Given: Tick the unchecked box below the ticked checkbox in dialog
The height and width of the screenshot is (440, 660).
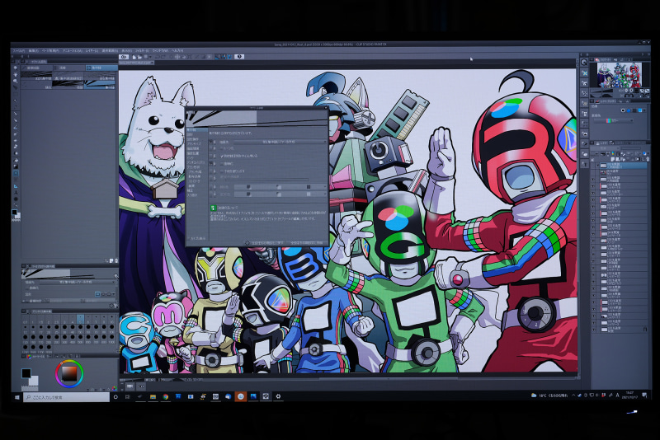Looking at the screenshot, I should pyautogui.click(x=222, y=164).
